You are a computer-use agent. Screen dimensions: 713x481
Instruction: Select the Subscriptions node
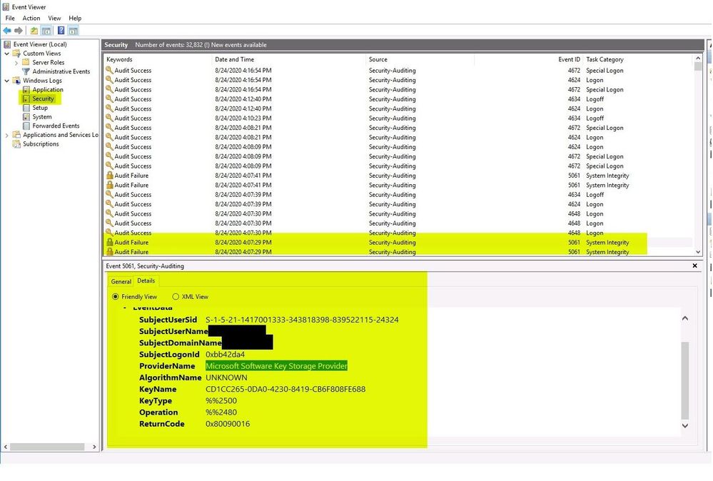[41, 144]
